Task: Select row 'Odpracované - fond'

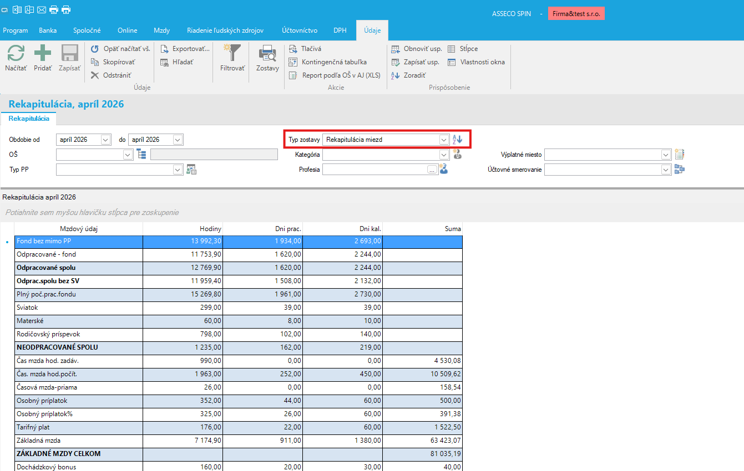Action: click(x=239, y=254)
